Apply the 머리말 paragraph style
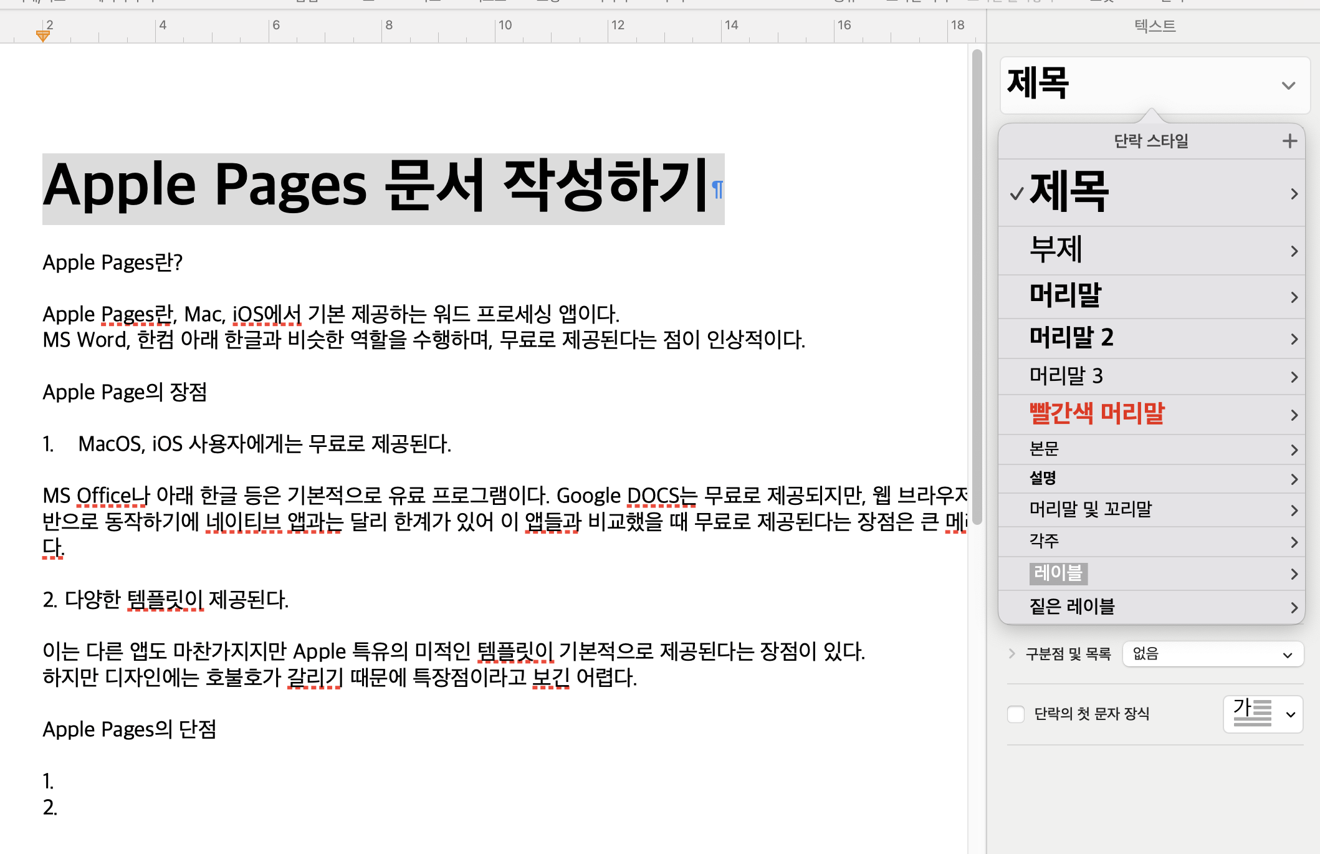The image size is (1320, 854). pyautogui.click(x=1066, y=295)
